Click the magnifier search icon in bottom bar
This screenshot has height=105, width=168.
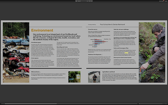pyautogui.click(x=165, y=104)
